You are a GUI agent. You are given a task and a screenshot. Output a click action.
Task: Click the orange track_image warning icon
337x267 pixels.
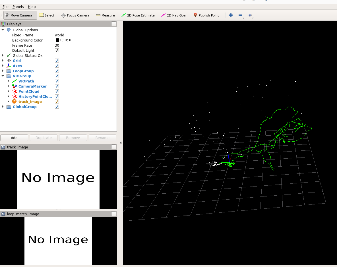tap(15, 102)
